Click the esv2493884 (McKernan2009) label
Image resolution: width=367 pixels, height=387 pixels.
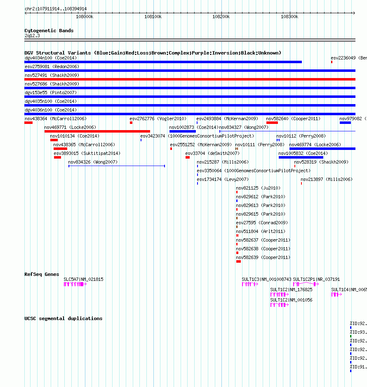pos(227,119)
